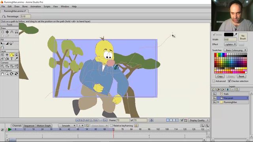Switch to the Sequencer tab
253x142 pixels.
(29, 125)
